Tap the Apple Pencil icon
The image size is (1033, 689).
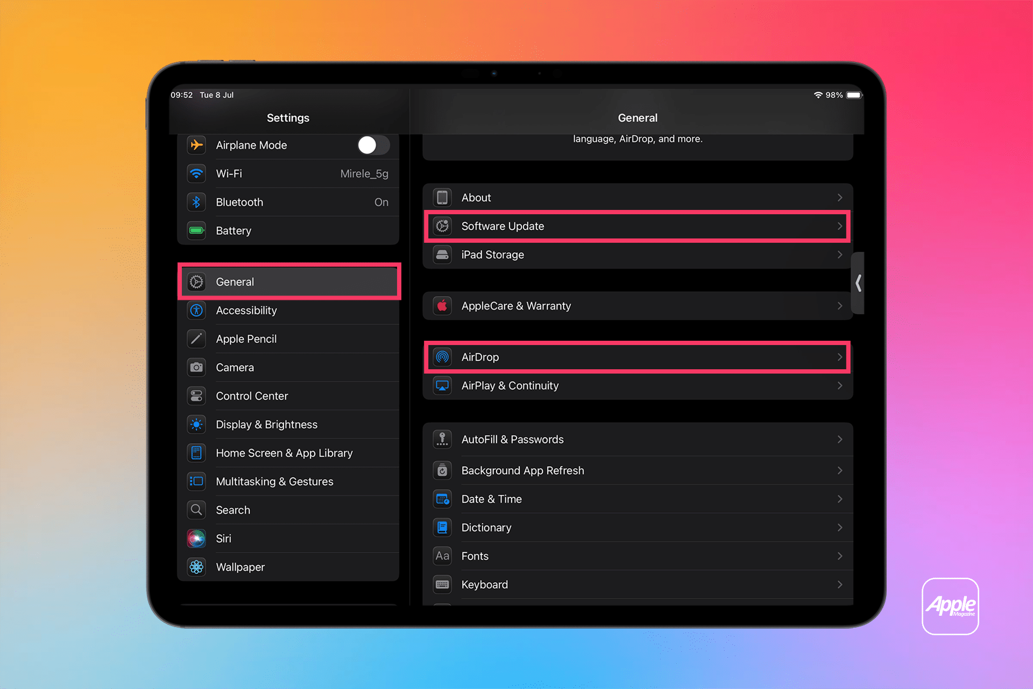196,339
